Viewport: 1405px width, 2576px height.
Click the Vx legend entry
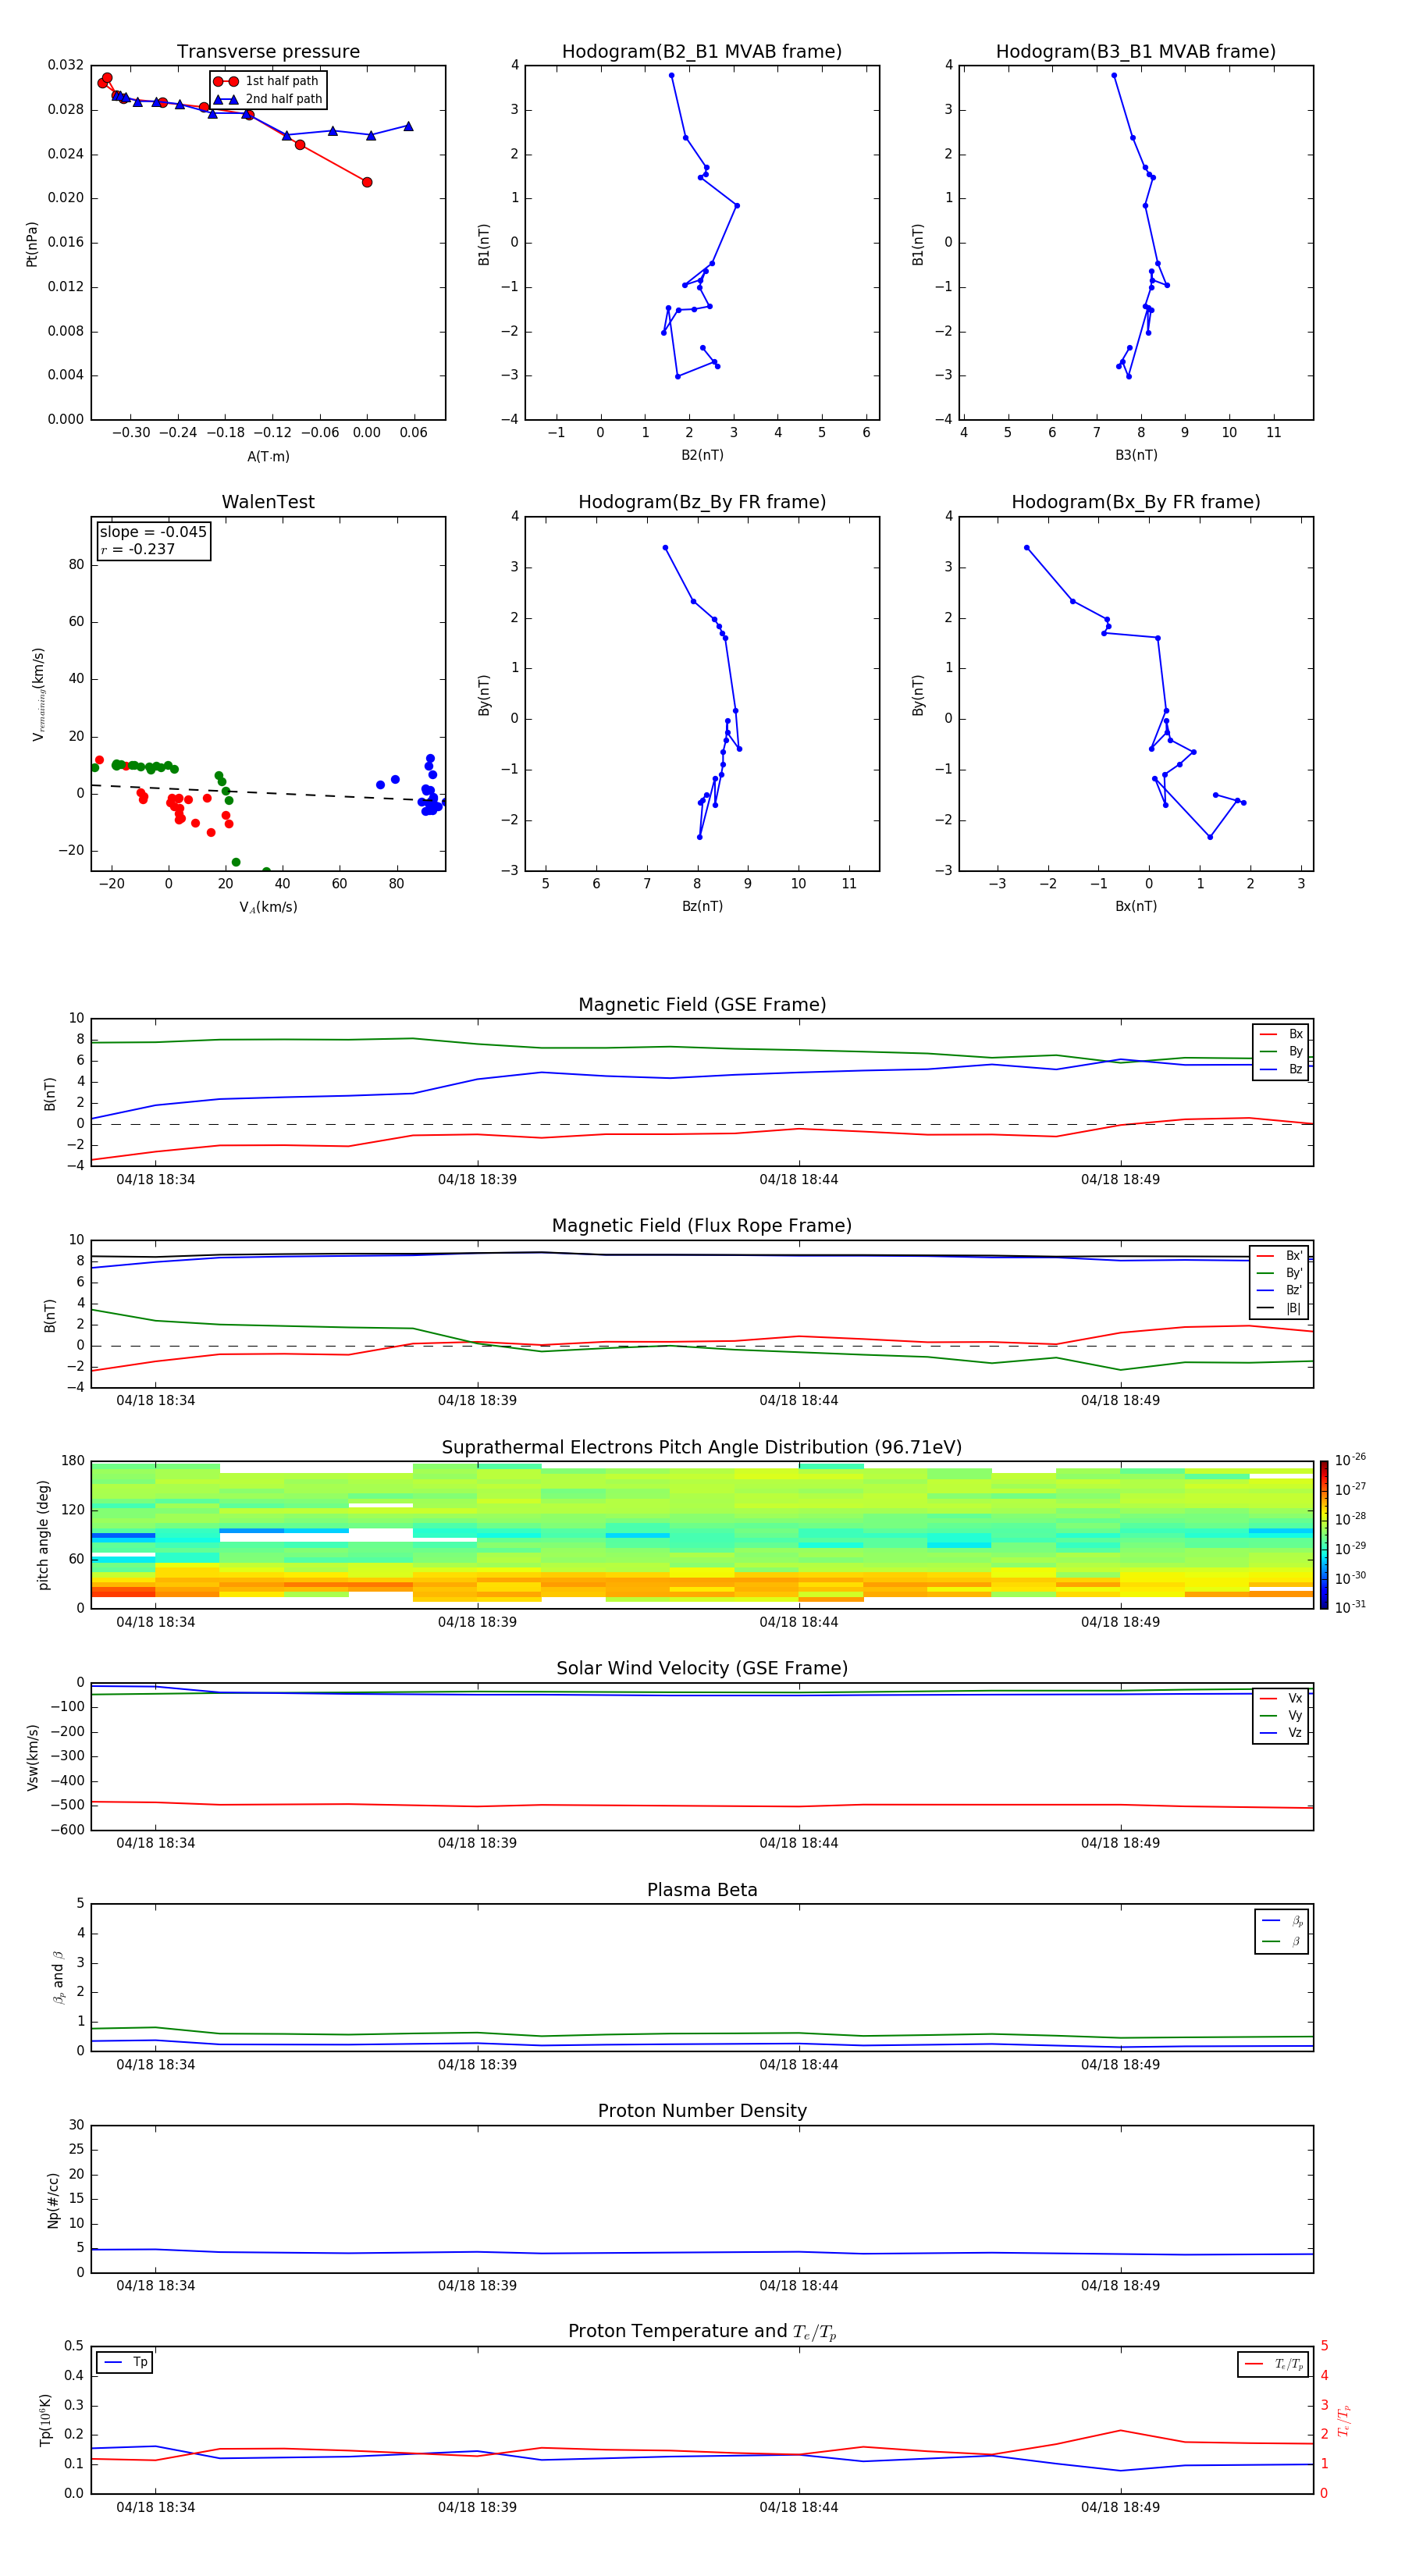pyautogui.click(x=1281, y=1698)
